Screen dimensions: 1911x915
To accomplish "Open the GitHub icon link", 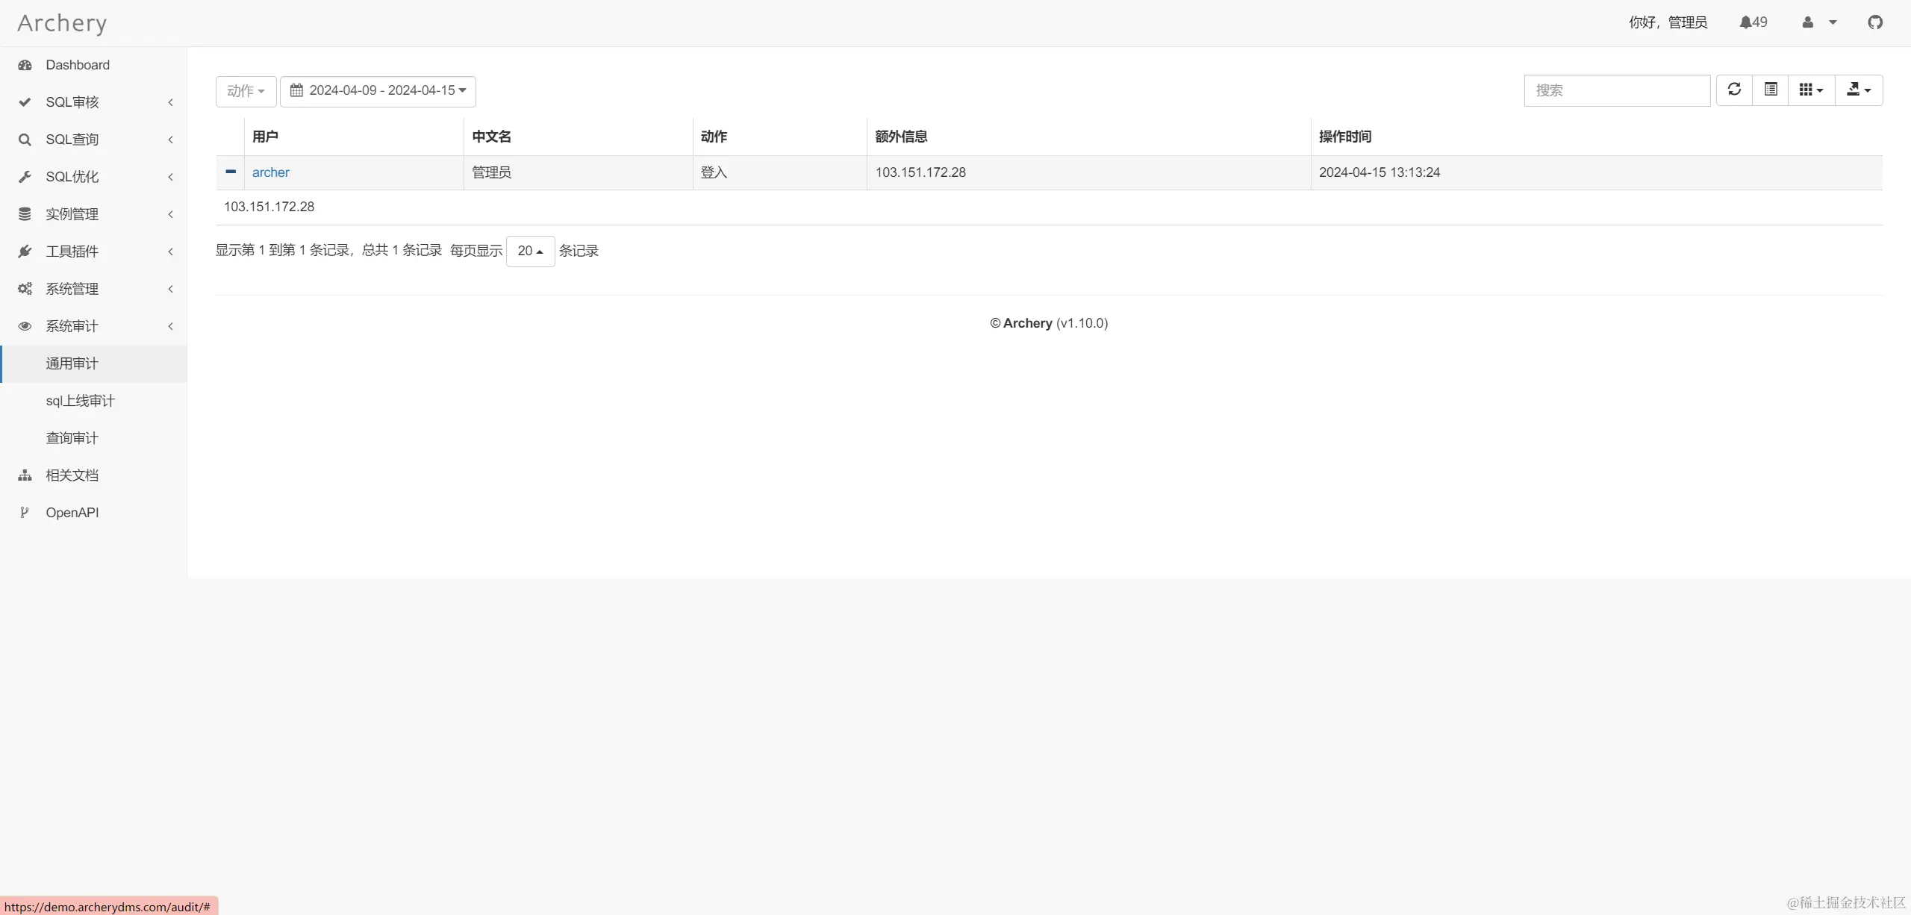I will pos(1875,22).
